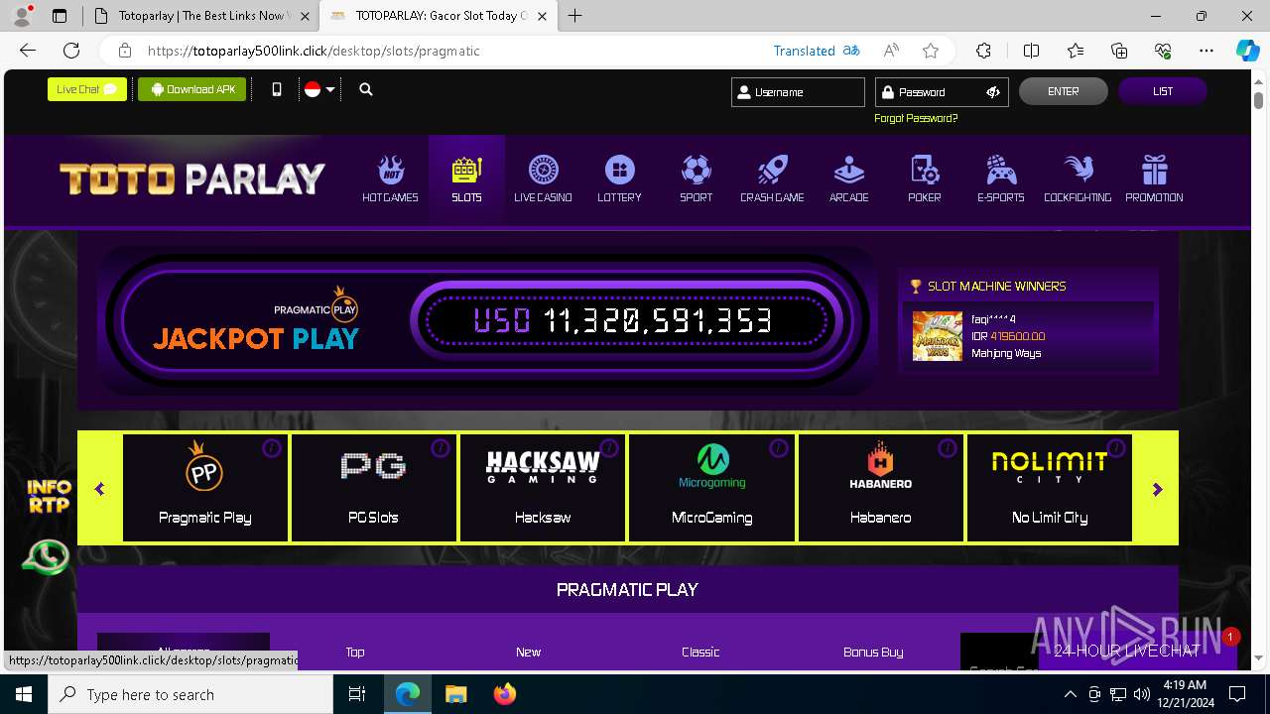Open browser Settings and more menu

click(x=1206, y=51)
